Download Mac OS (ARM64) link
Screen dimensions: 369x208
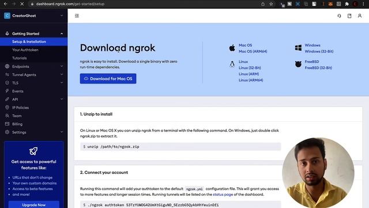pos(253,51)
